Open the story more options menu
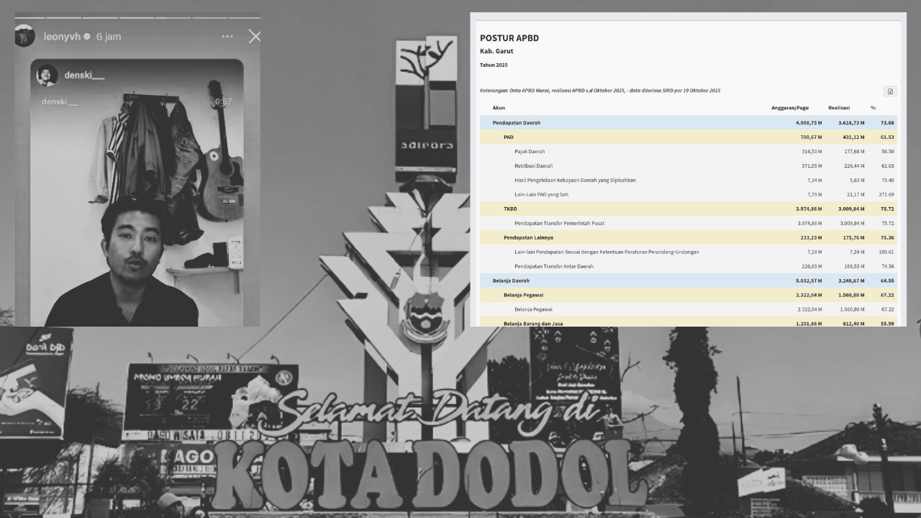921x518 pixels. tap(227, 36)
